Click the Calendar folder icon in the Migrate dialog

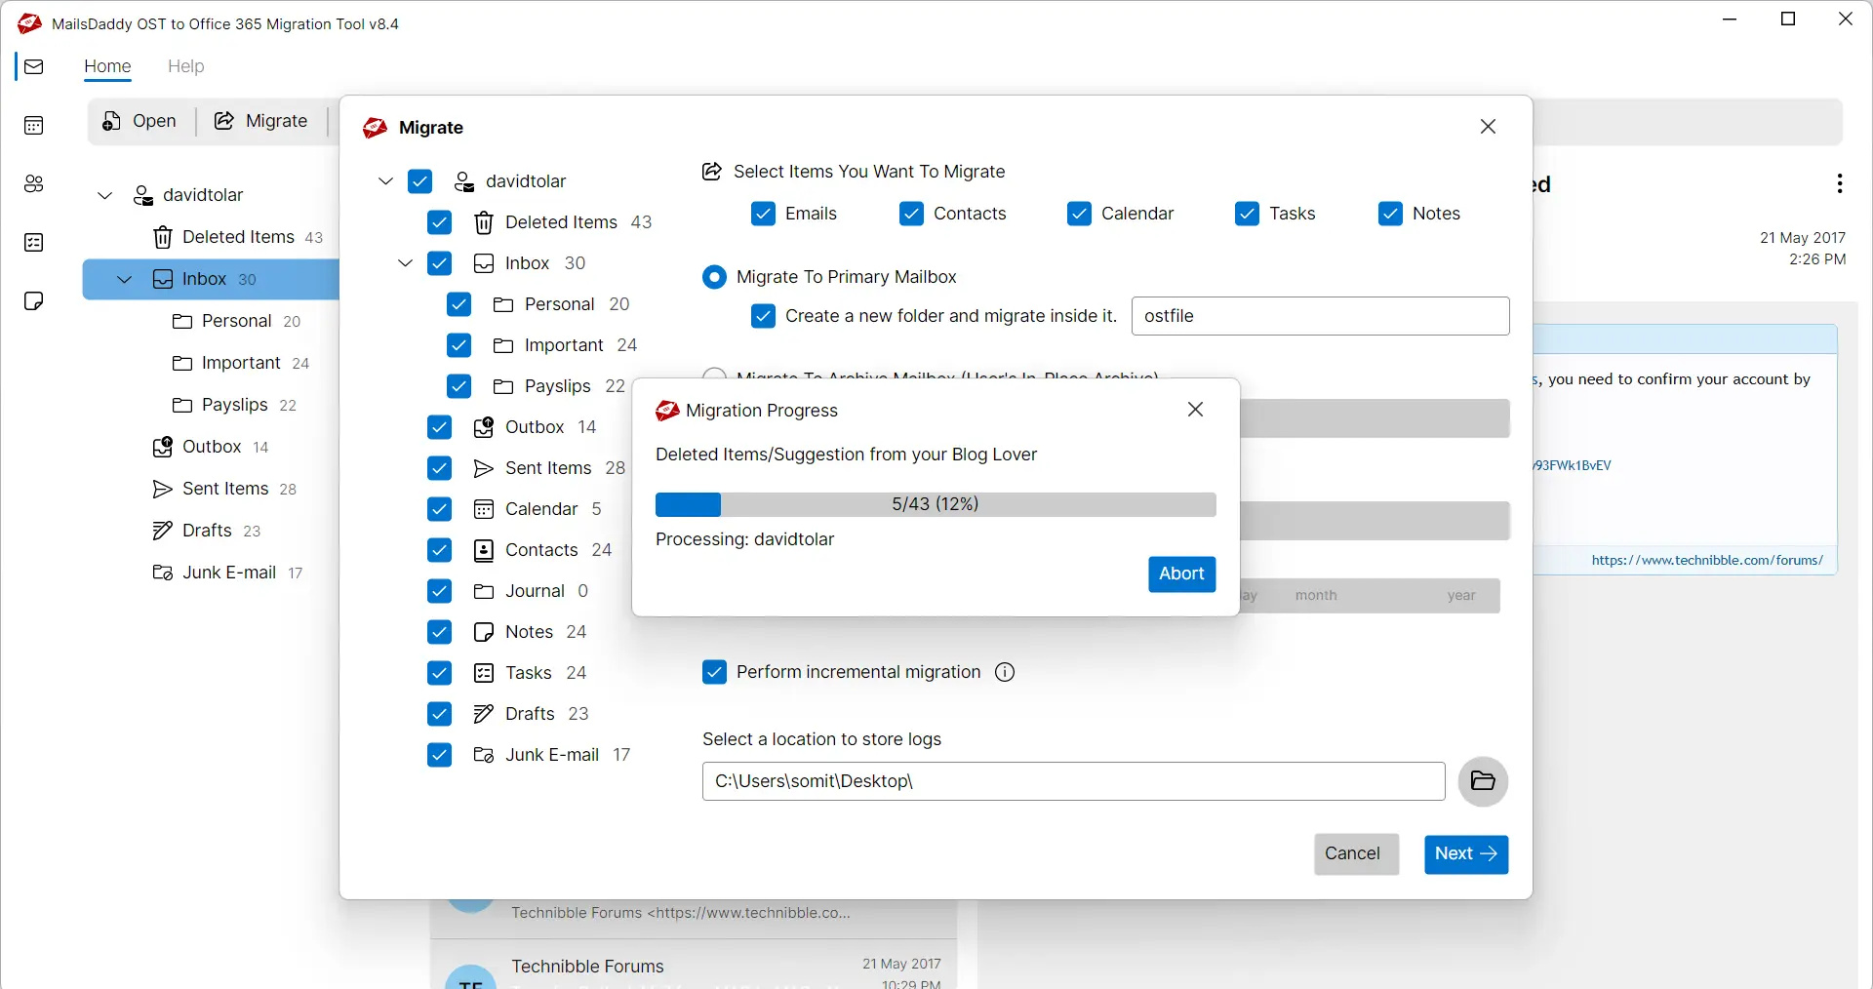(x=483, y=509)
